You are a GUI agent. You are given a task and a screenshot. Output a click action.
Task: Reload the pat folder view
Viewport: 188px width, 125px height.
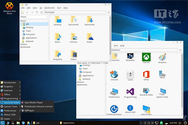pos(42,12)
